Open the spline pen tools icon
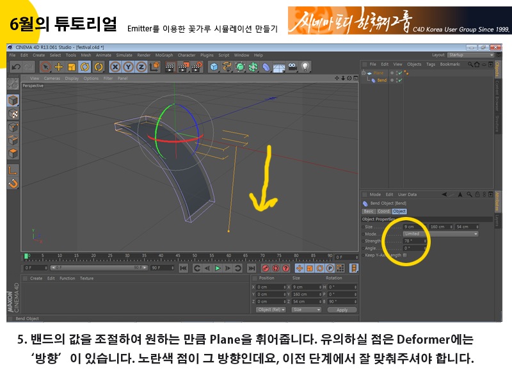 227,67
